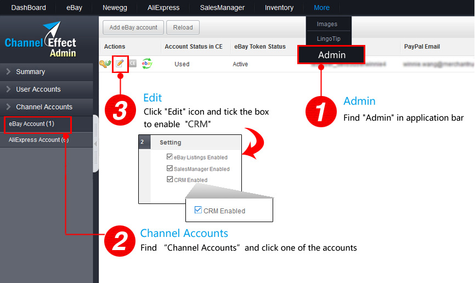This screenshot has height=283, width=475.
Task: Choose LingoTip from More dropdown
Action: (x=329, y=38)
